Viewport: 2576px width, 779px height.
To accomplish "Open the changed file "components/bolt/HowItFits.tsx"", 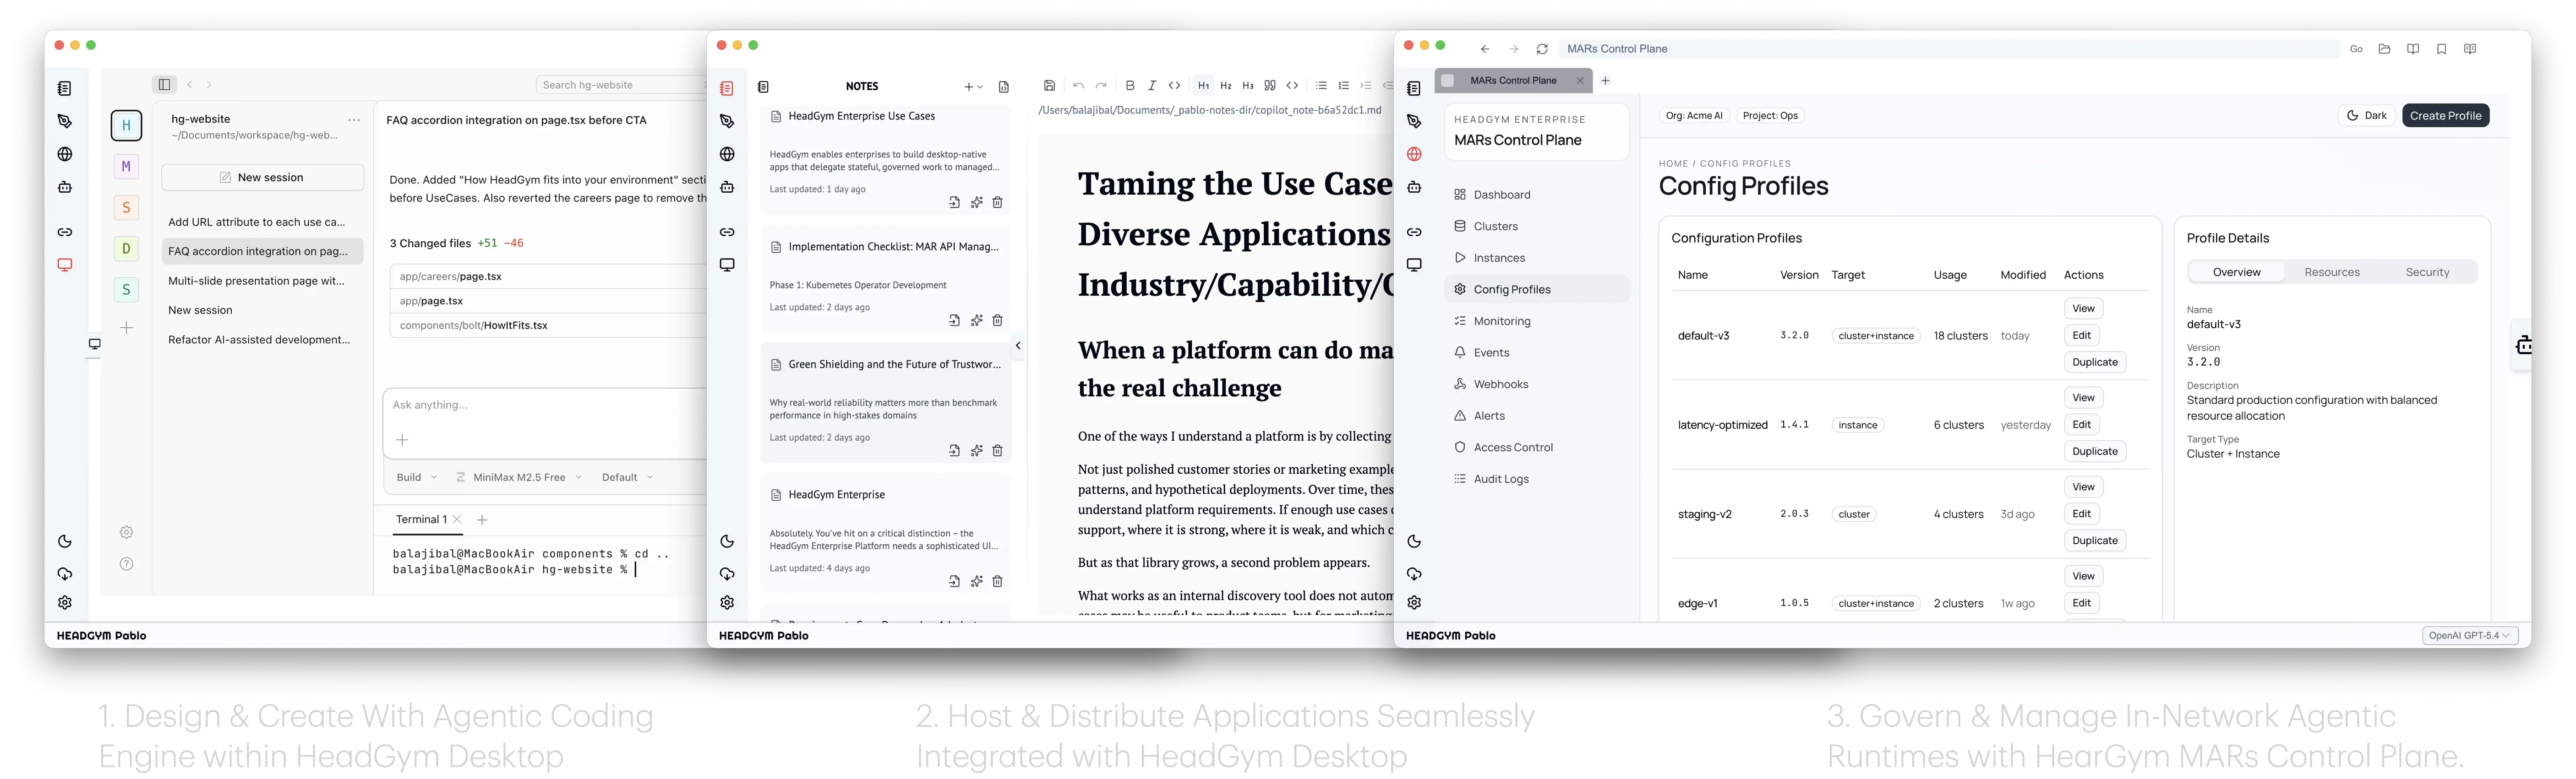I will click(x=548, y=325).
